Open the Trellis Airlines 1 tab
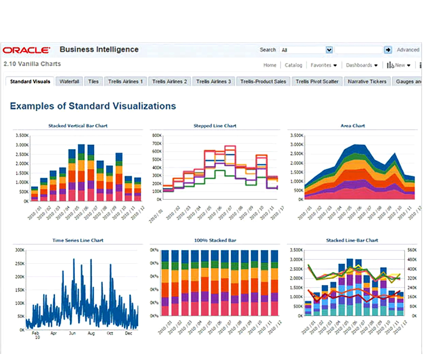This screenshot has height=358, width=423. click(x=126, y=81)
